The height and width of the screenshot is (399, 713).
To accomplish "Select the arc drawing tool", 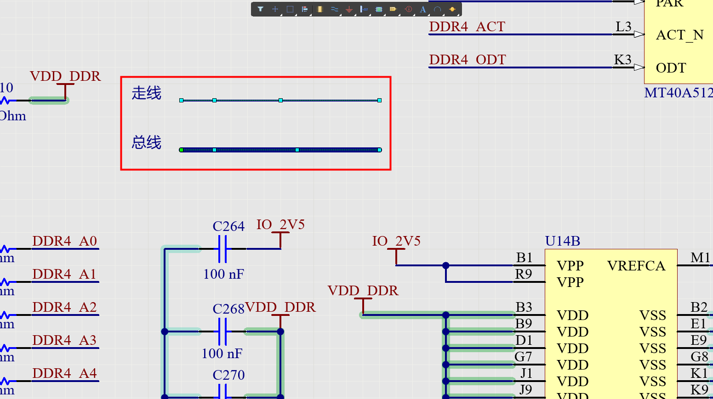I will coord(437,9).
